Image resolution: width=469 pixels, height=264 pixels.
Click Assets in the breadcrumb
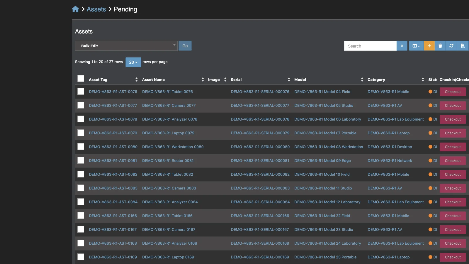click(96, 9)
